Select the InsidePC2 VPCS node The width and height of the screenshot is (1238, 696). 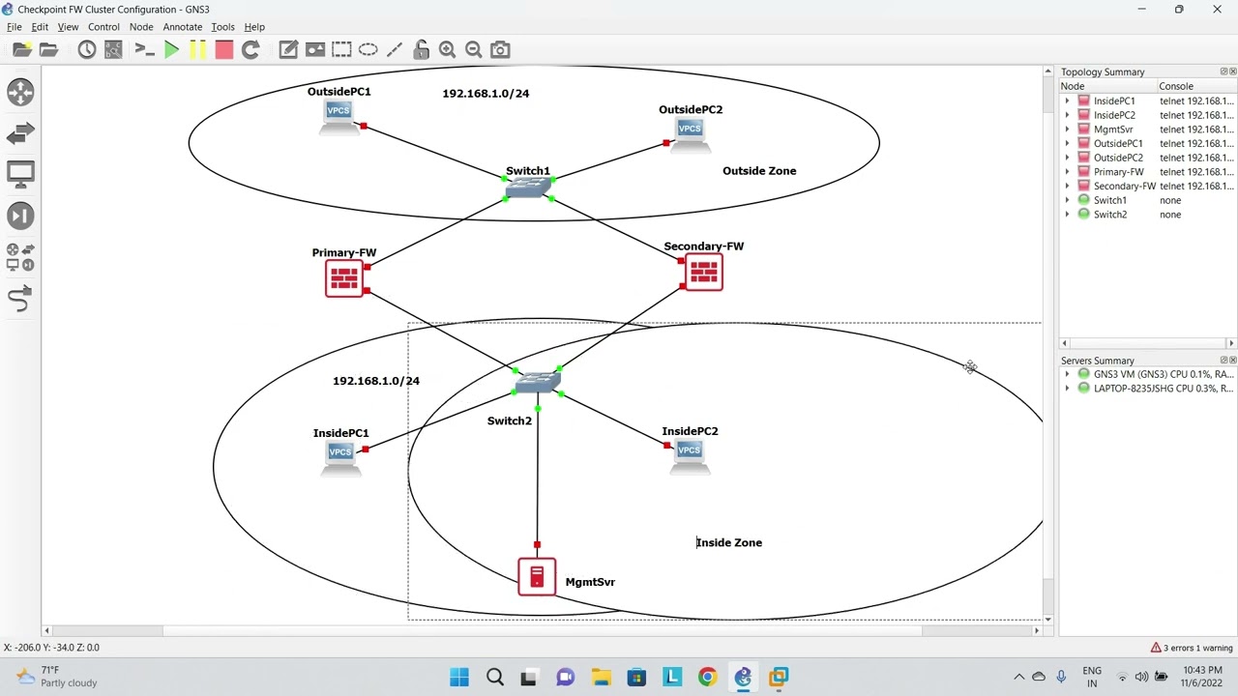(689, 457)
